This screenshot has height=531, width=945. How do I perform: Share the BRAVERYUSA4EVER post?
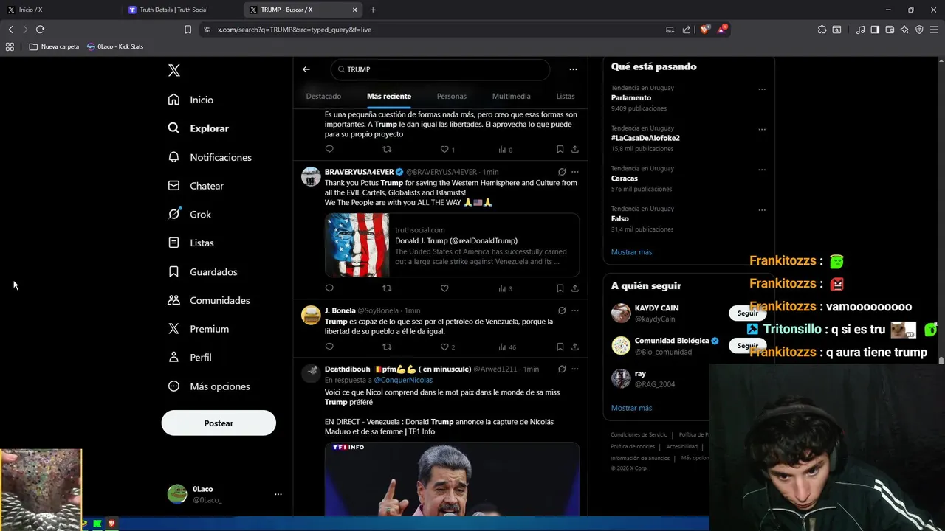pos(575,288)
